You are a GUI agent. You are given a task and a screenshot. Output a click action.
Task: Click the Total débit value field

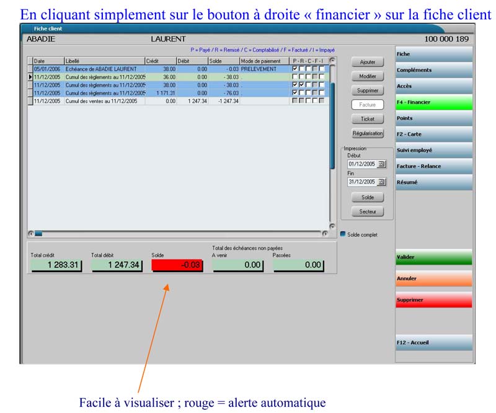pos(117,265)
